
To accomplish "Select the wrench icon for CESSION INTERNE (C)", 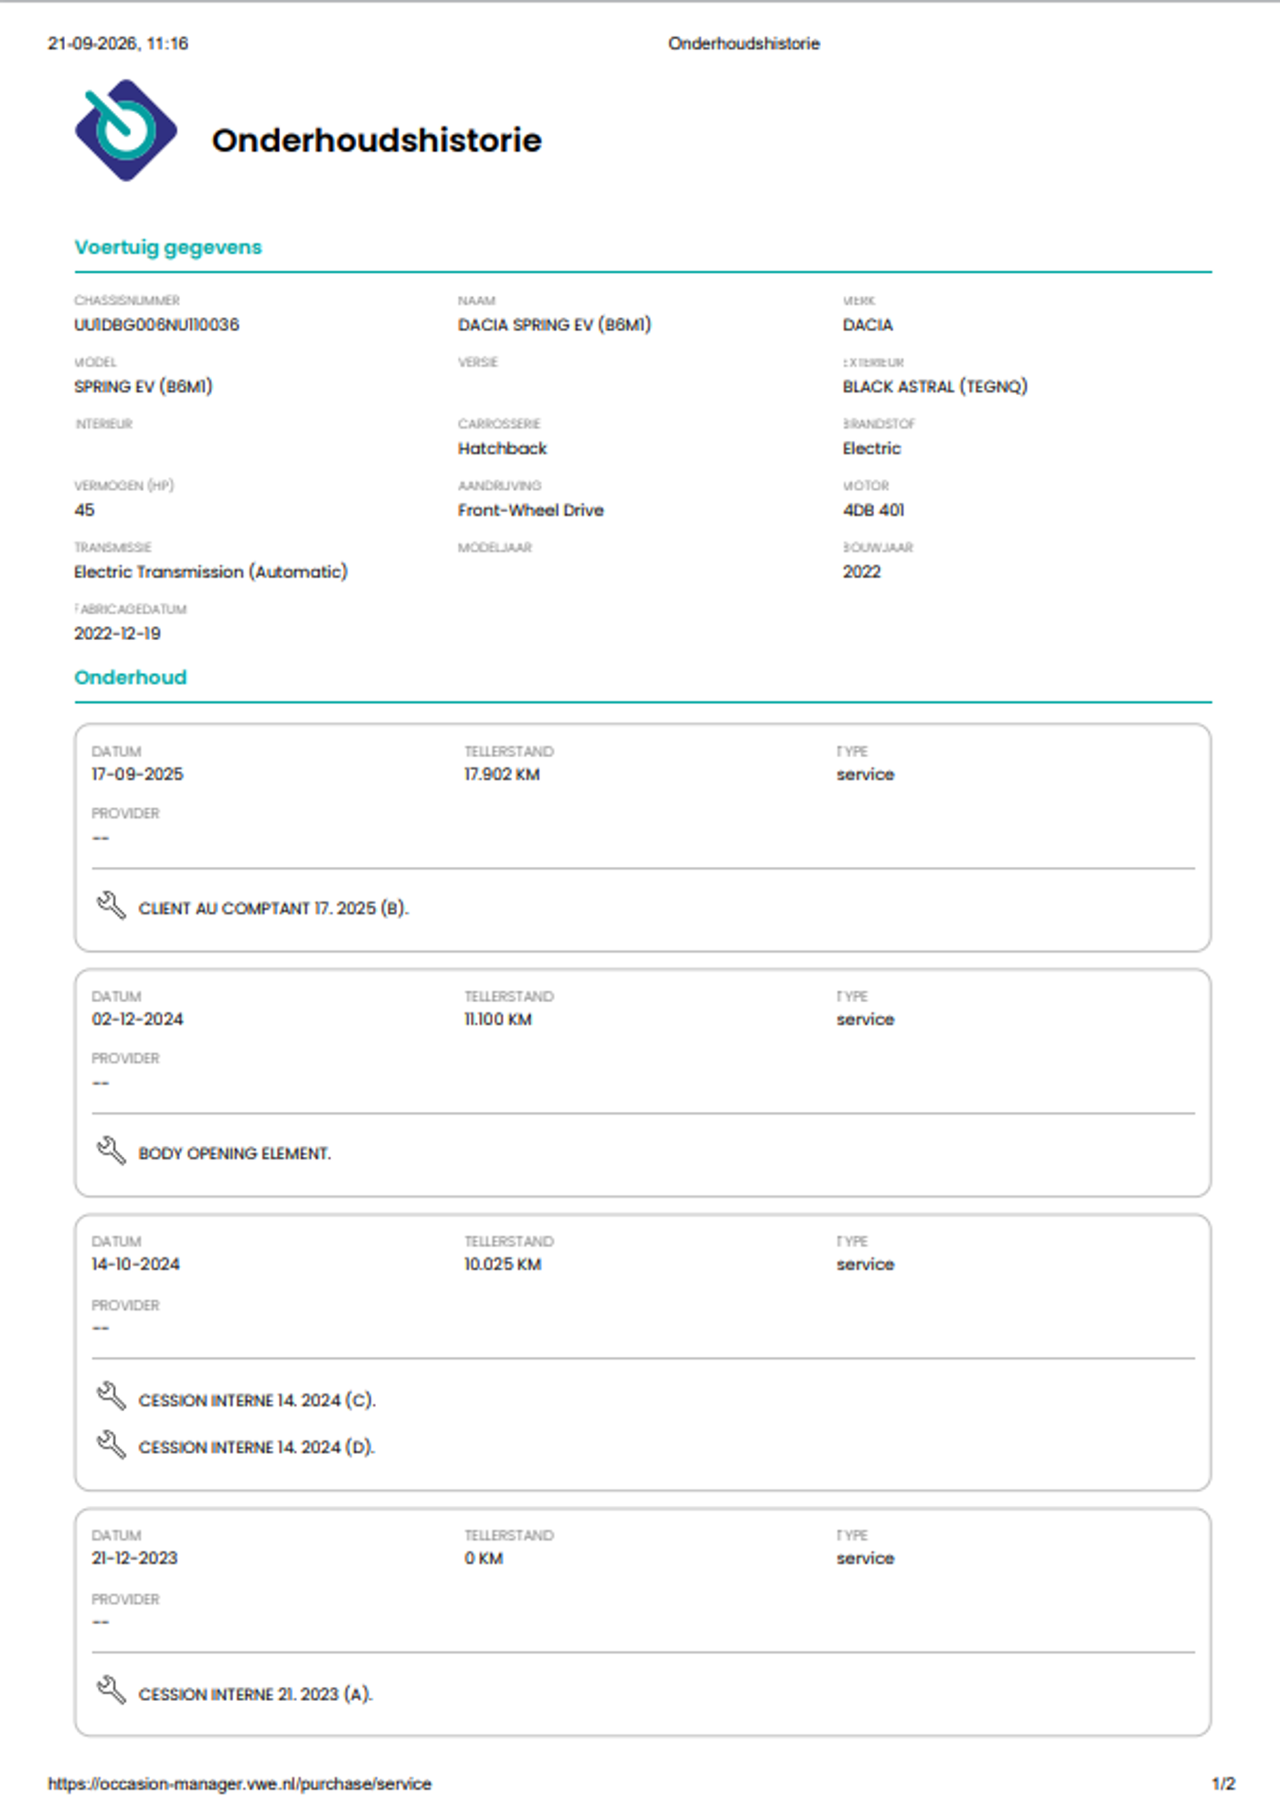I will [x=111, y=1396].
